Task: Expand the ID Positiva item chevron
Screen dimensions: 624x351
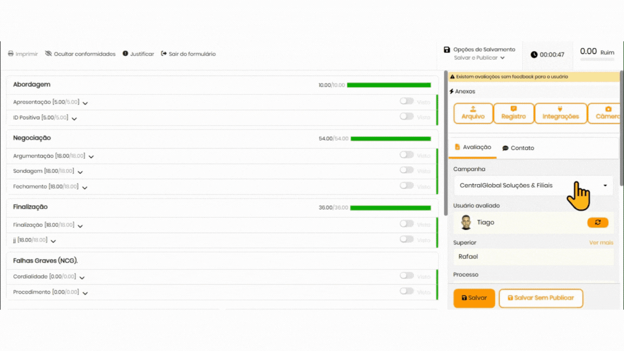Action: pyautogui.click(x=74, y=119)
